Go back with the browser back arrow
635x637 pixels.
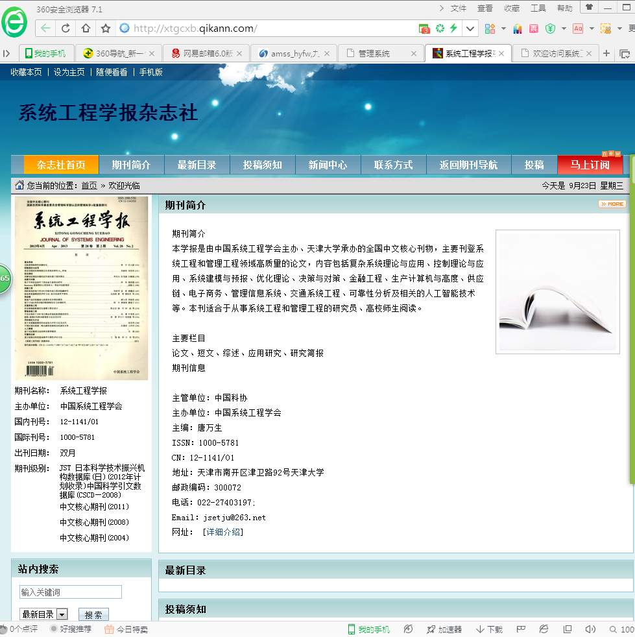tap(45, 29)
